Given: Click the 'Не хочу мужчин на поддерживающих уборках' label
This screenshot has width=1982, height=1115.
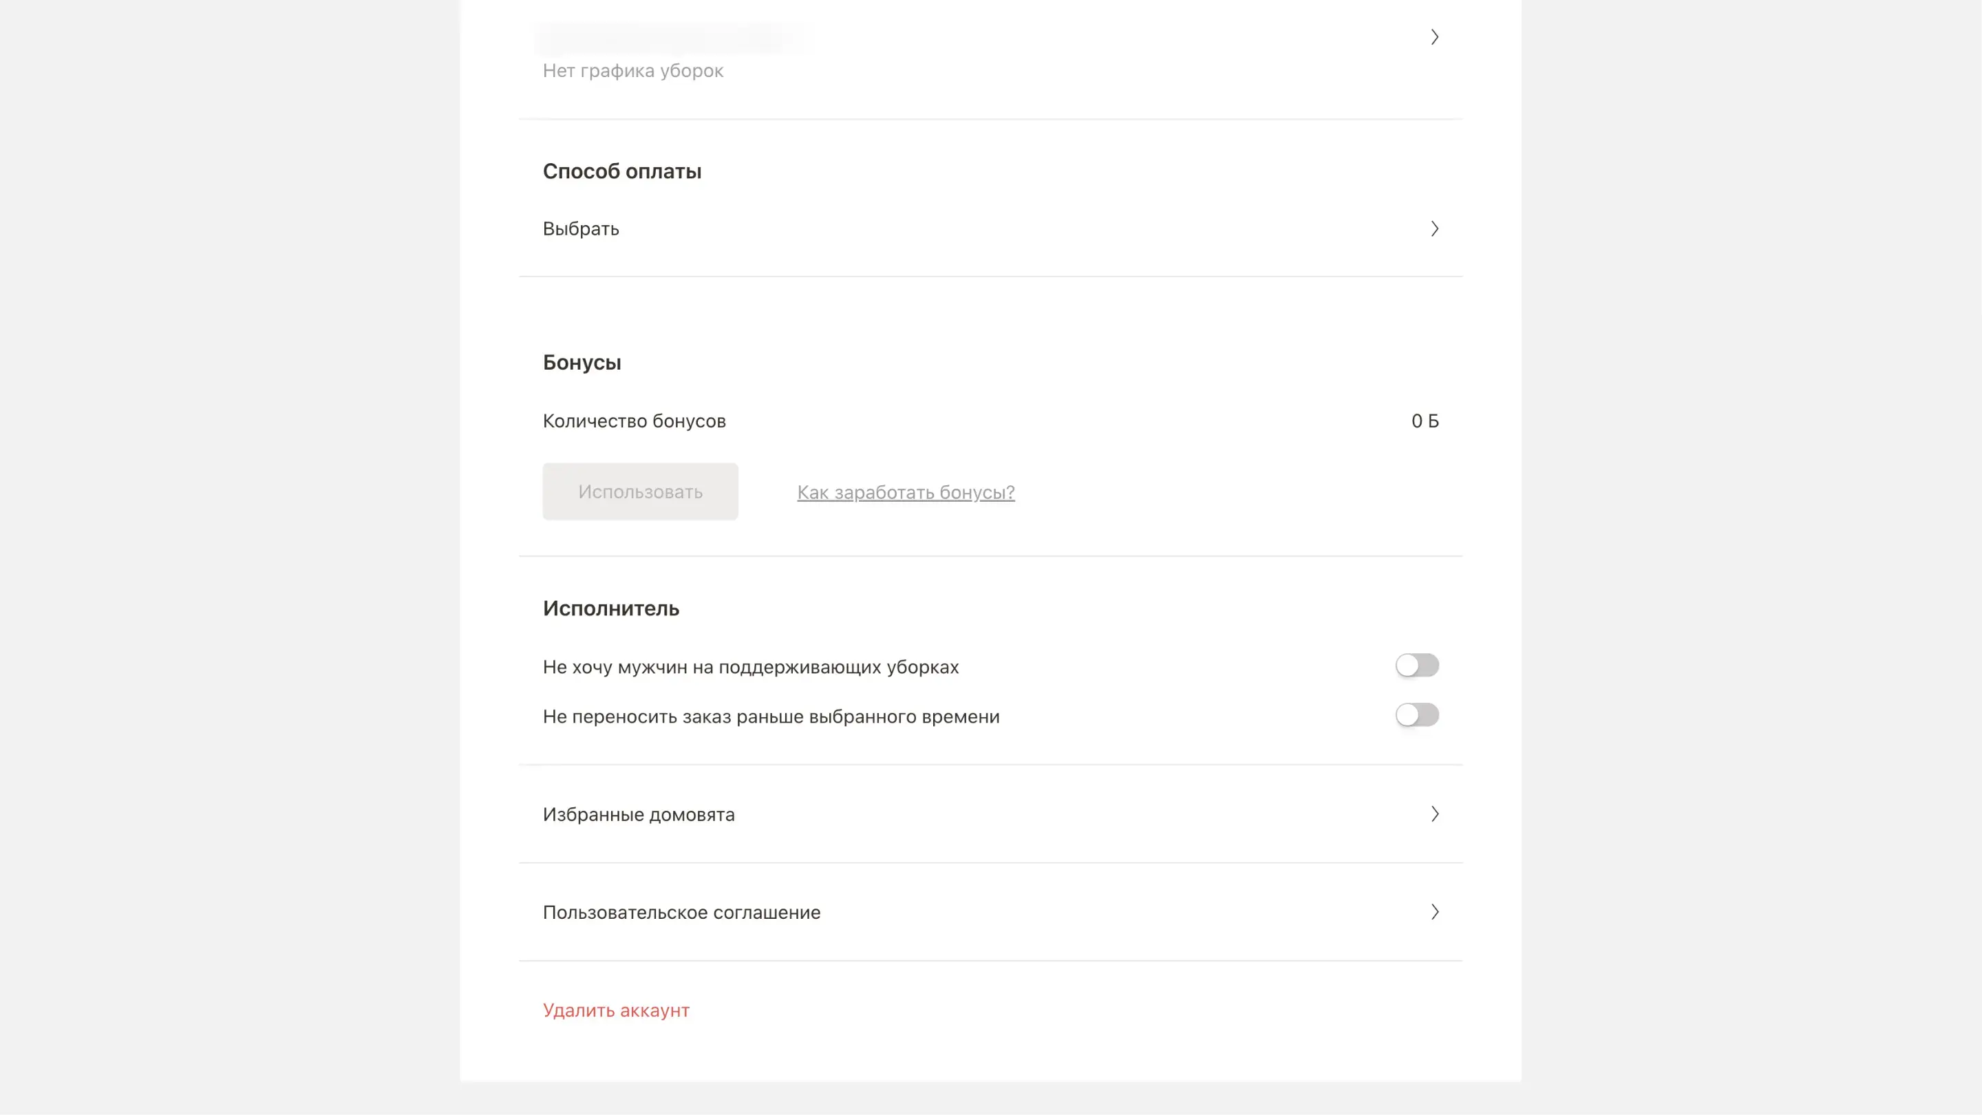Looking at the screenshot, I should pos(750,667).
